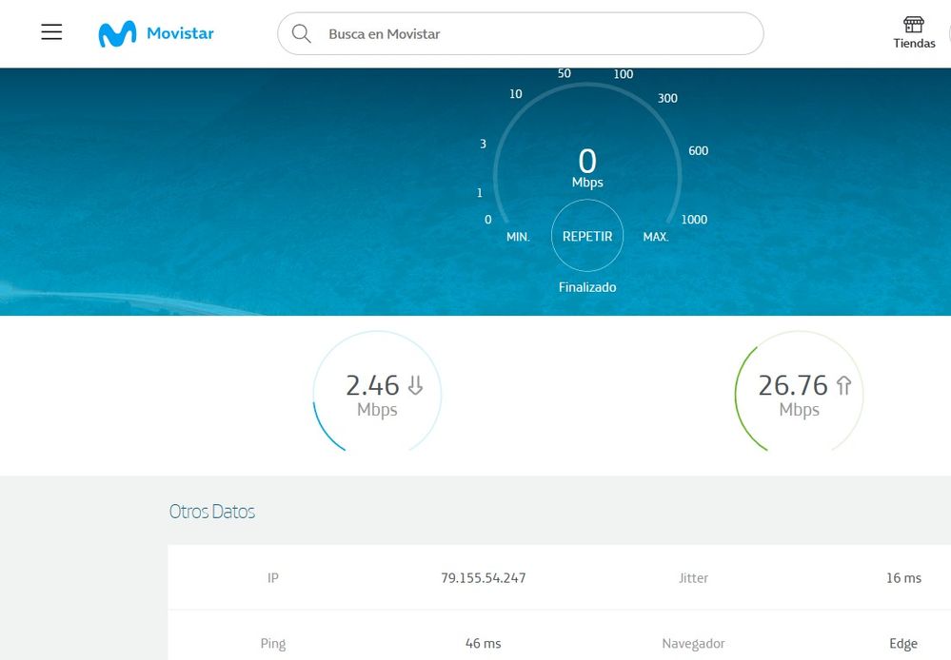951x660 pixels.
Task: Click the Movistar M logo
Action: click(117, 34)
